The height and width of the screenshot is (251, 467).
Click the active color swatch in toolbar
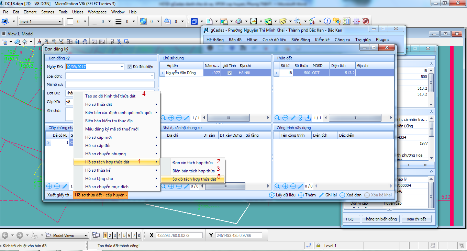tap(70, 22)
